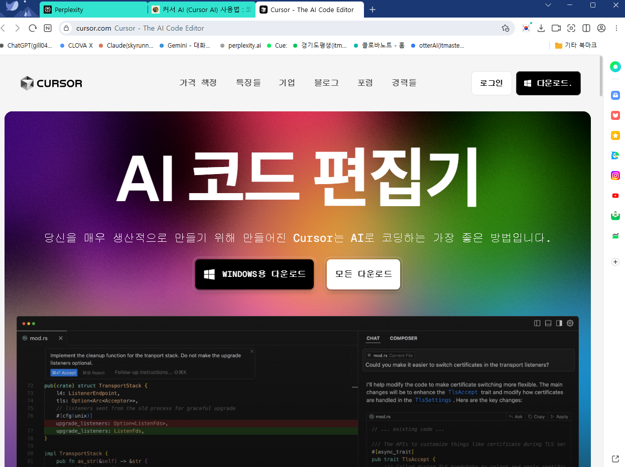Click the address bar URL field
The width and height of the screenshot is (625, 467).
286,28
